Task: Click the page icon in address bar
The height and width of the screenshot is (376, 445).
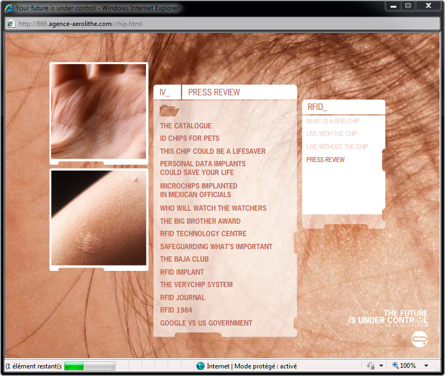Action: pos(11,24)
